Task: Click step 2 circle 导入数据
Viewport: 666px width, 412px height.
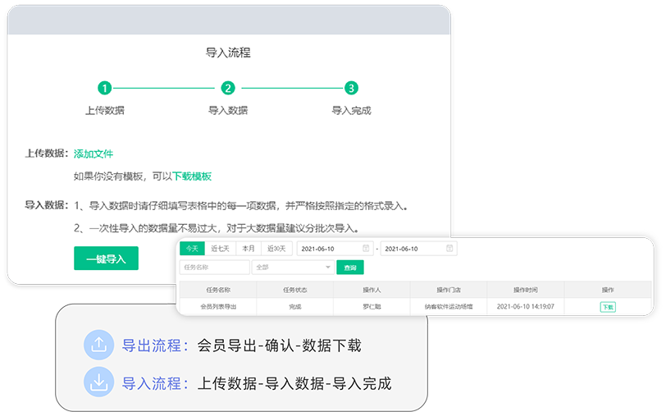Action: (228, 88)
